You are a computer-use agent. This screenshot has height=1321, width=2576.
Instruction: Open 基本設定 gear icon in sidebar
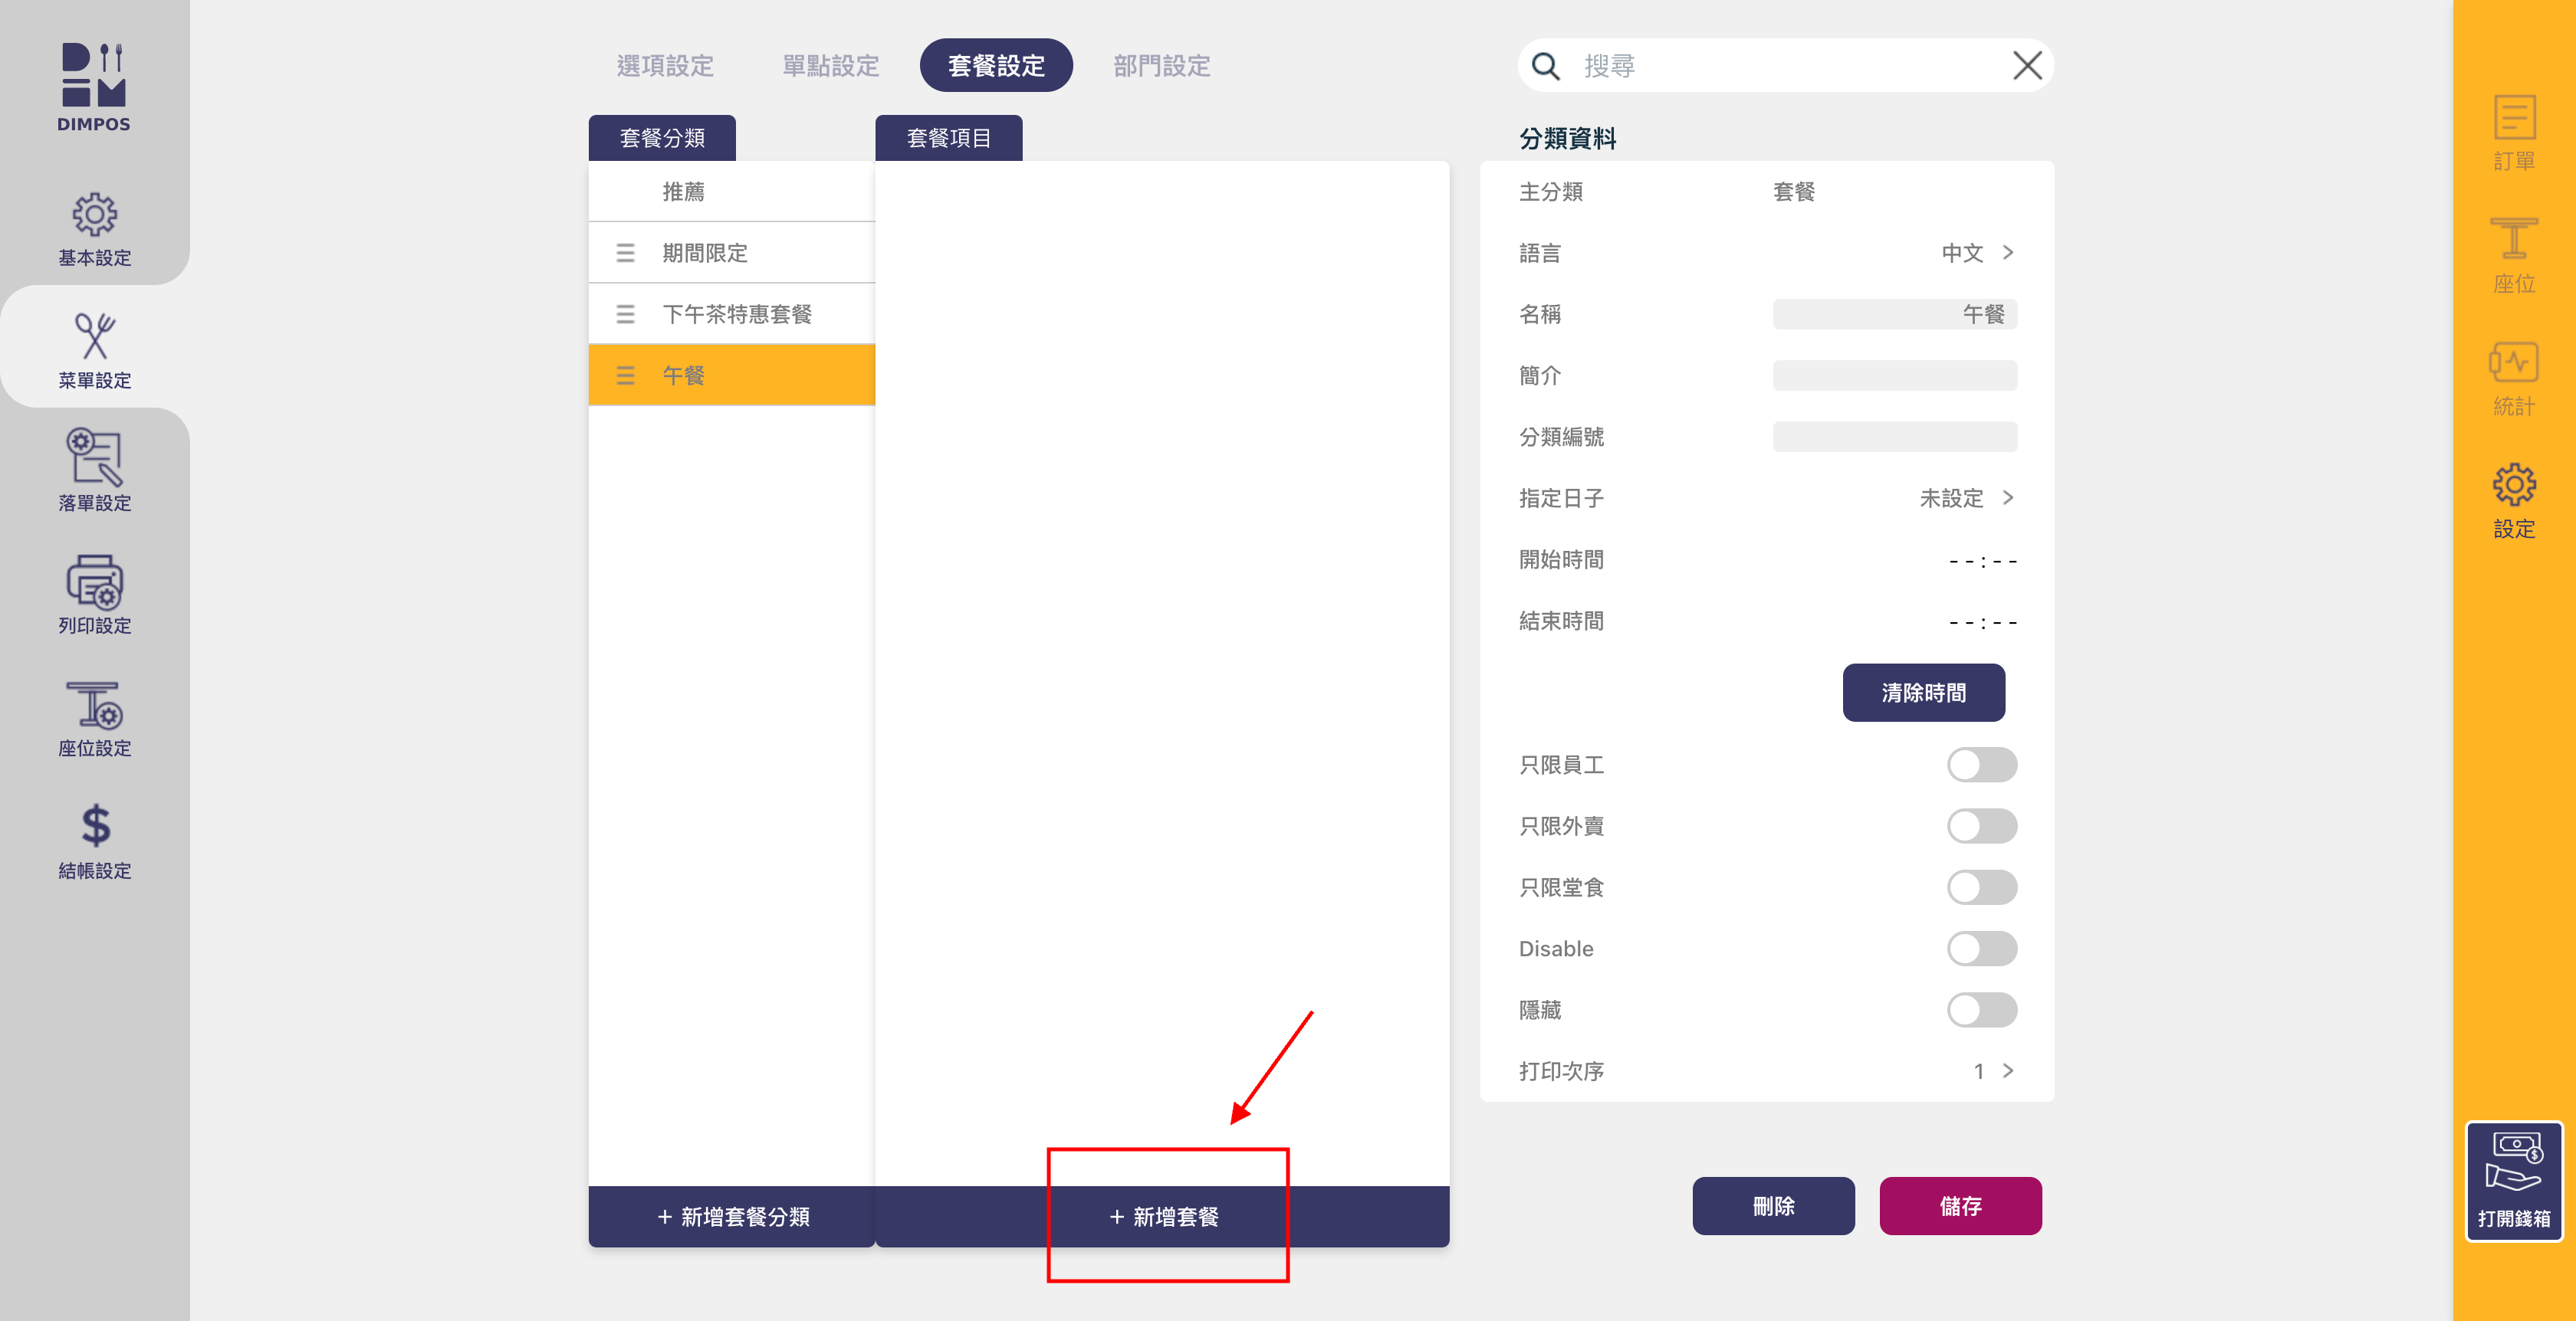pos(94,215)
